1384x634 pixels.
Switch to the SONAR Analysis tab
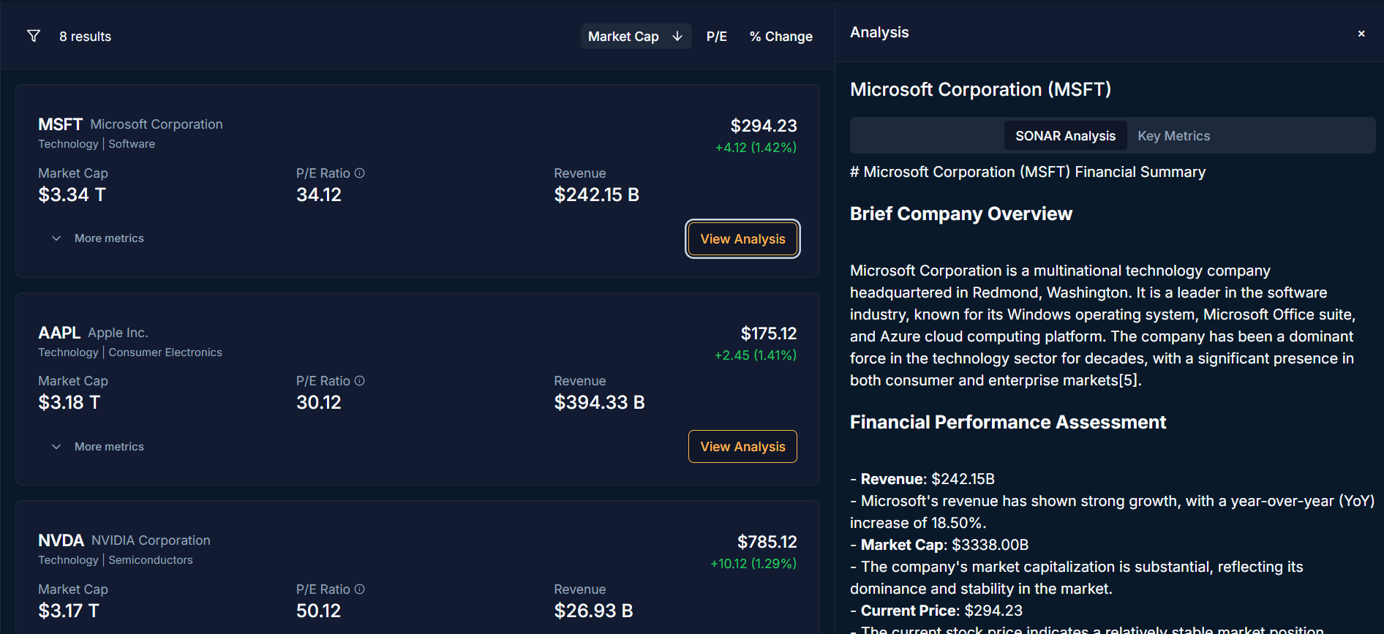pos(1065,136)
